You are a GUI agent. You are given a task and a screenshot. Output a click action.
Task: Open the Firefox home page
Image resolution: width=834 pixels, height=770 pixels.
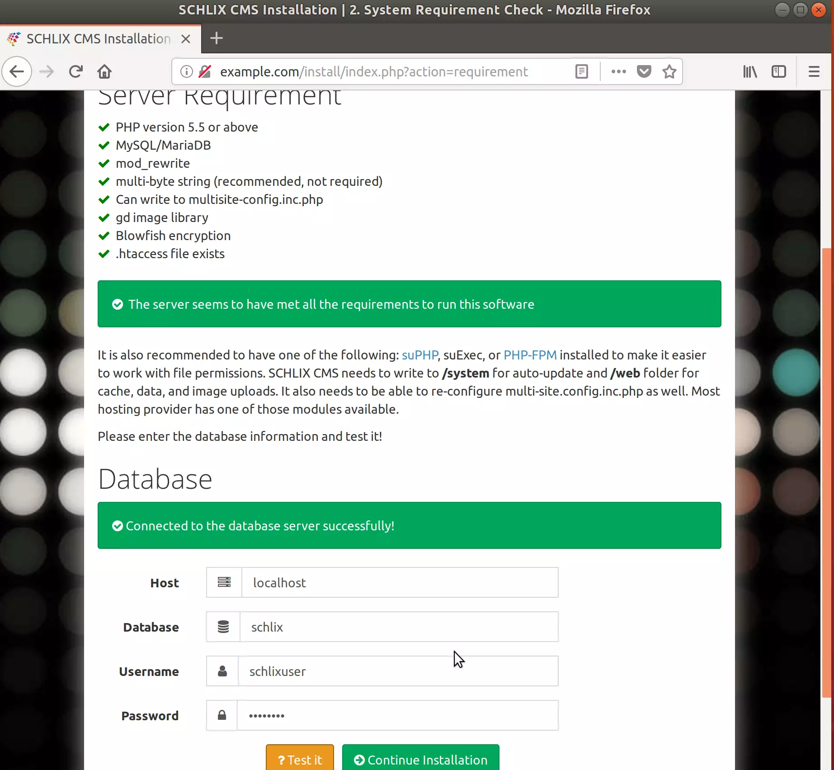coord(104,71)
